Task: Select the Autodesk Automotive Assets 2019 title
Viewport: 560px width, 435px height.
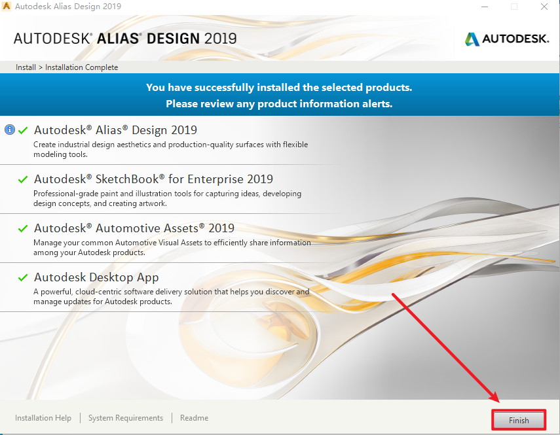Action: pyautogui.click(x=134, y=228)
